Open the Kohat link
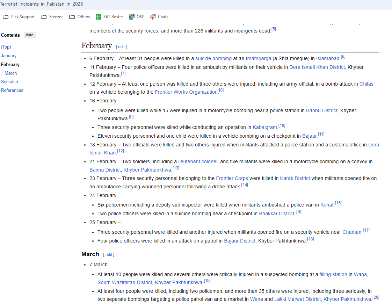Screen dimensions: 392x304 click(x=327, y=205)
